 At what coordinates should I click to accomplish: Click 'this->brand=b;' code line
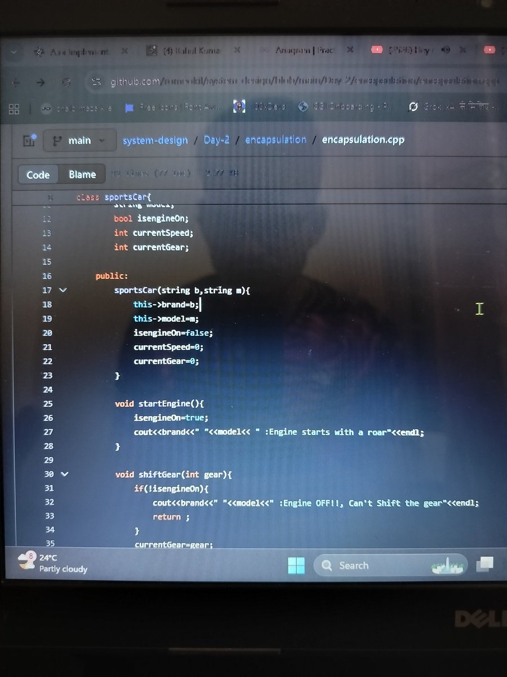tap(166, 305)
